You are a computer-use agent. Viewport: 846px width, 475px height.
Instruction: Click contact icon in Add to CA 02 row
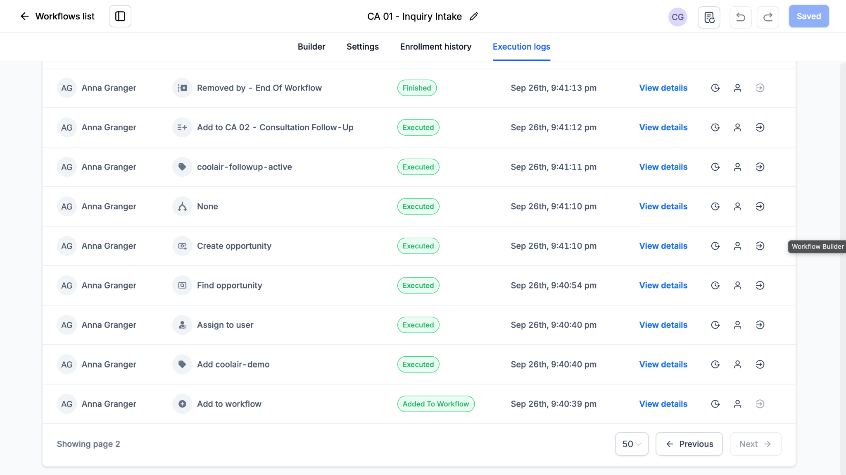pyautogui.click(x=737, y=127)
